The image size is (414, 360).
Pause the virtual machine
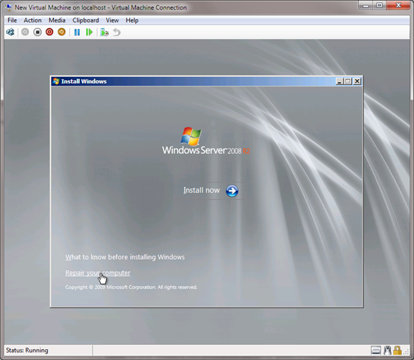point(77,32)
